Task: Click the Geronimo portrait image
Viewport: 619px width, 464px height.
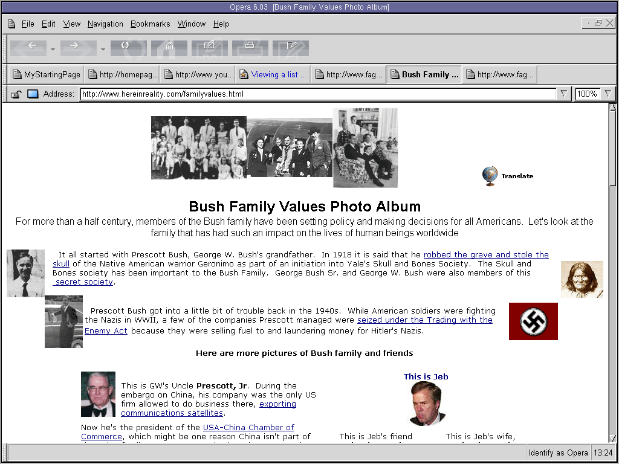Action: point(582,279)
